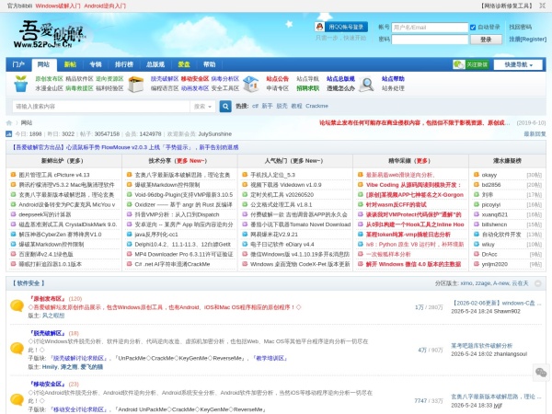Click hot search keyword 脱壳
552x414 pixels.
pos(282,106)
